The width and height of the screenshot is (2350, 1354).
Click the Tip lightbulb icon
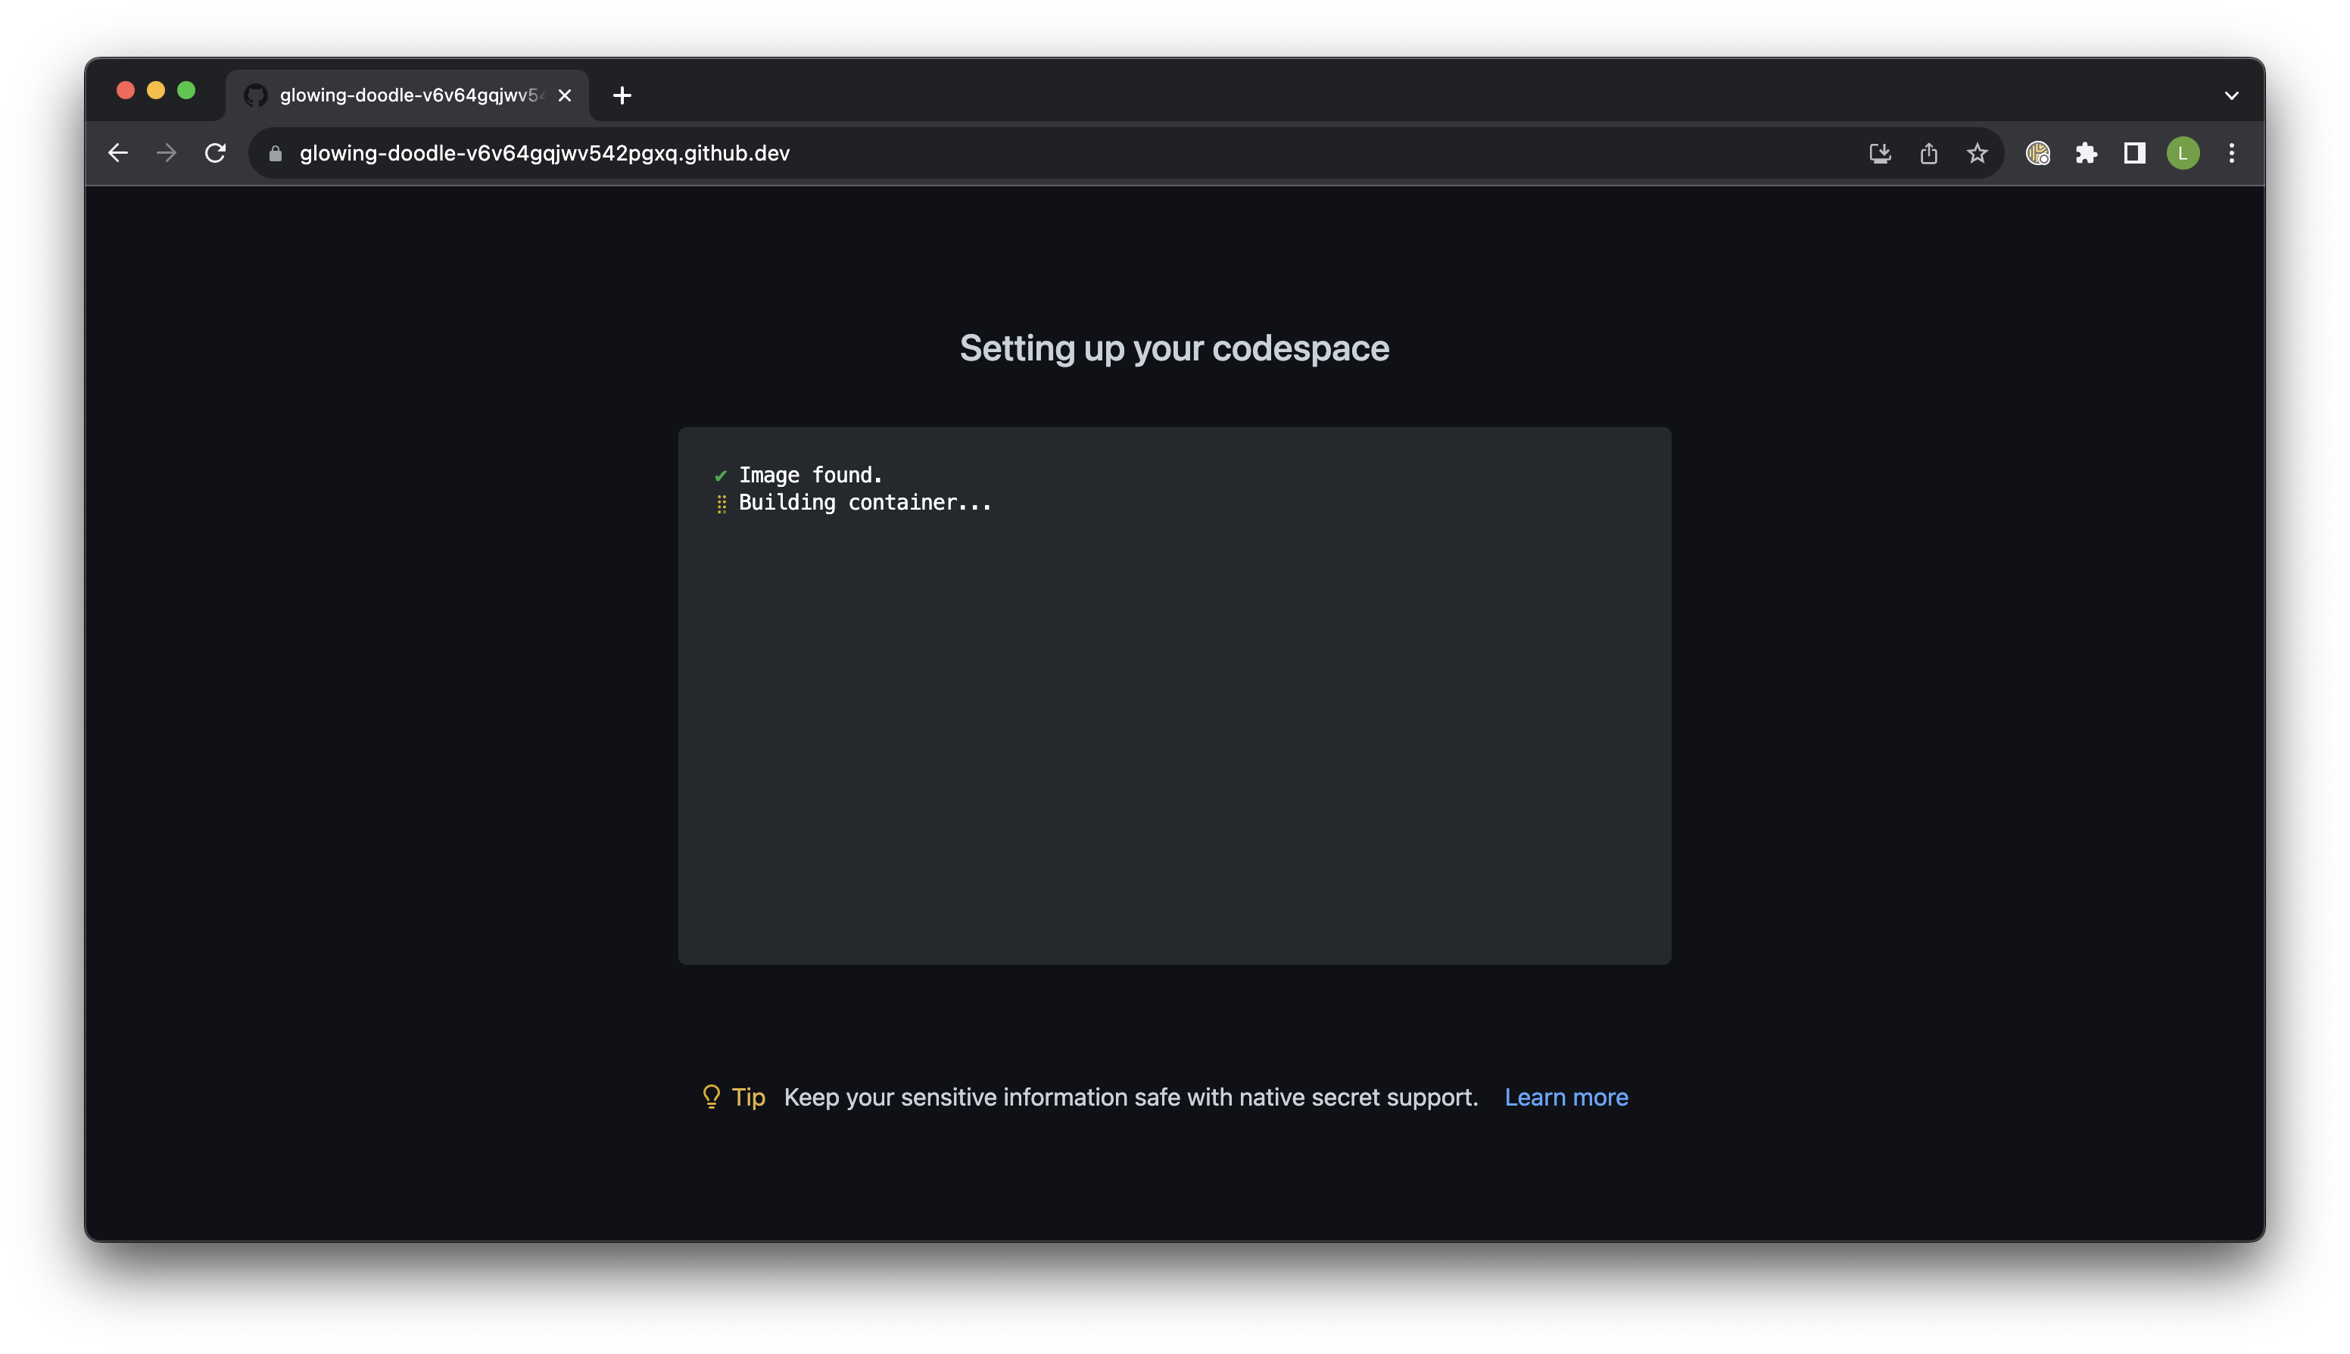[711, 1097]
